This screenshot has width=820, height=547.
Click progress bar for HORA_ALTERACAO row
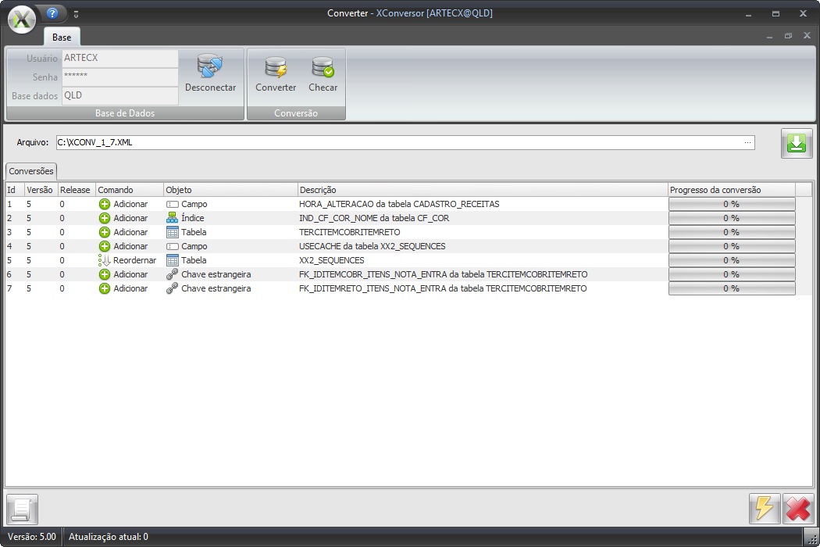click(731, 204)
